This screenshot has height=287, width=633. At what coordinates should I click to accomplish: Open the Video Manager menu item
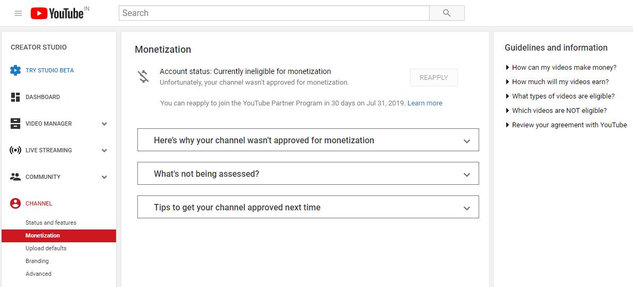coord(49,124)
